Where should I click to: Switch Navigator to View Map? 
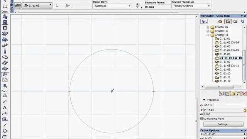228,22
